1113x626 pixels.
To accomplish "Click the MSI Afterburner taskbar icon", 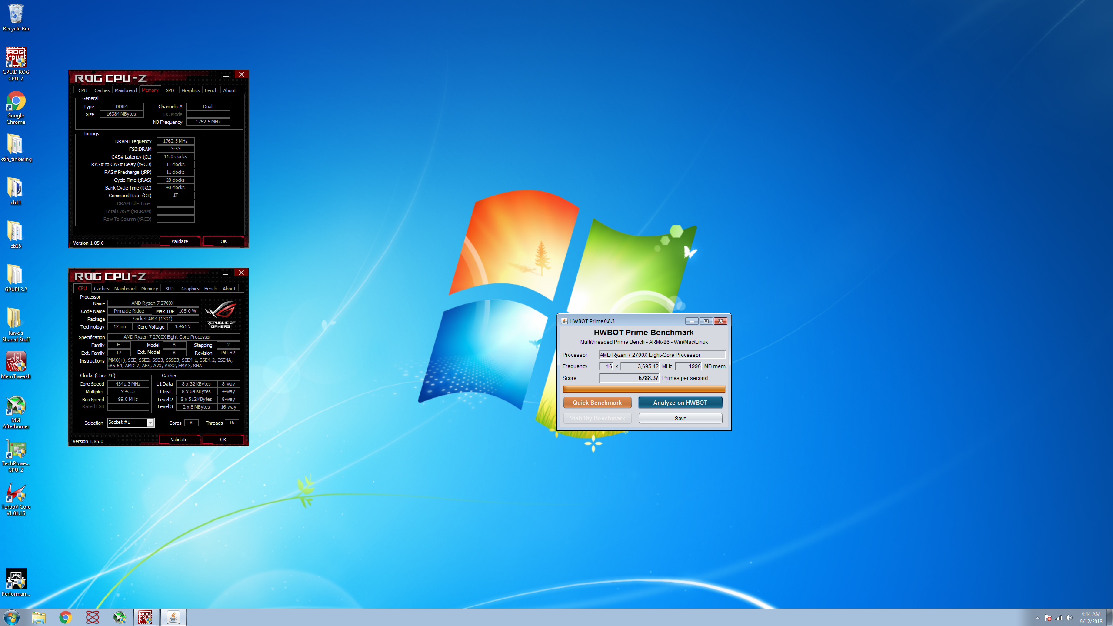I will click(120, 617).
